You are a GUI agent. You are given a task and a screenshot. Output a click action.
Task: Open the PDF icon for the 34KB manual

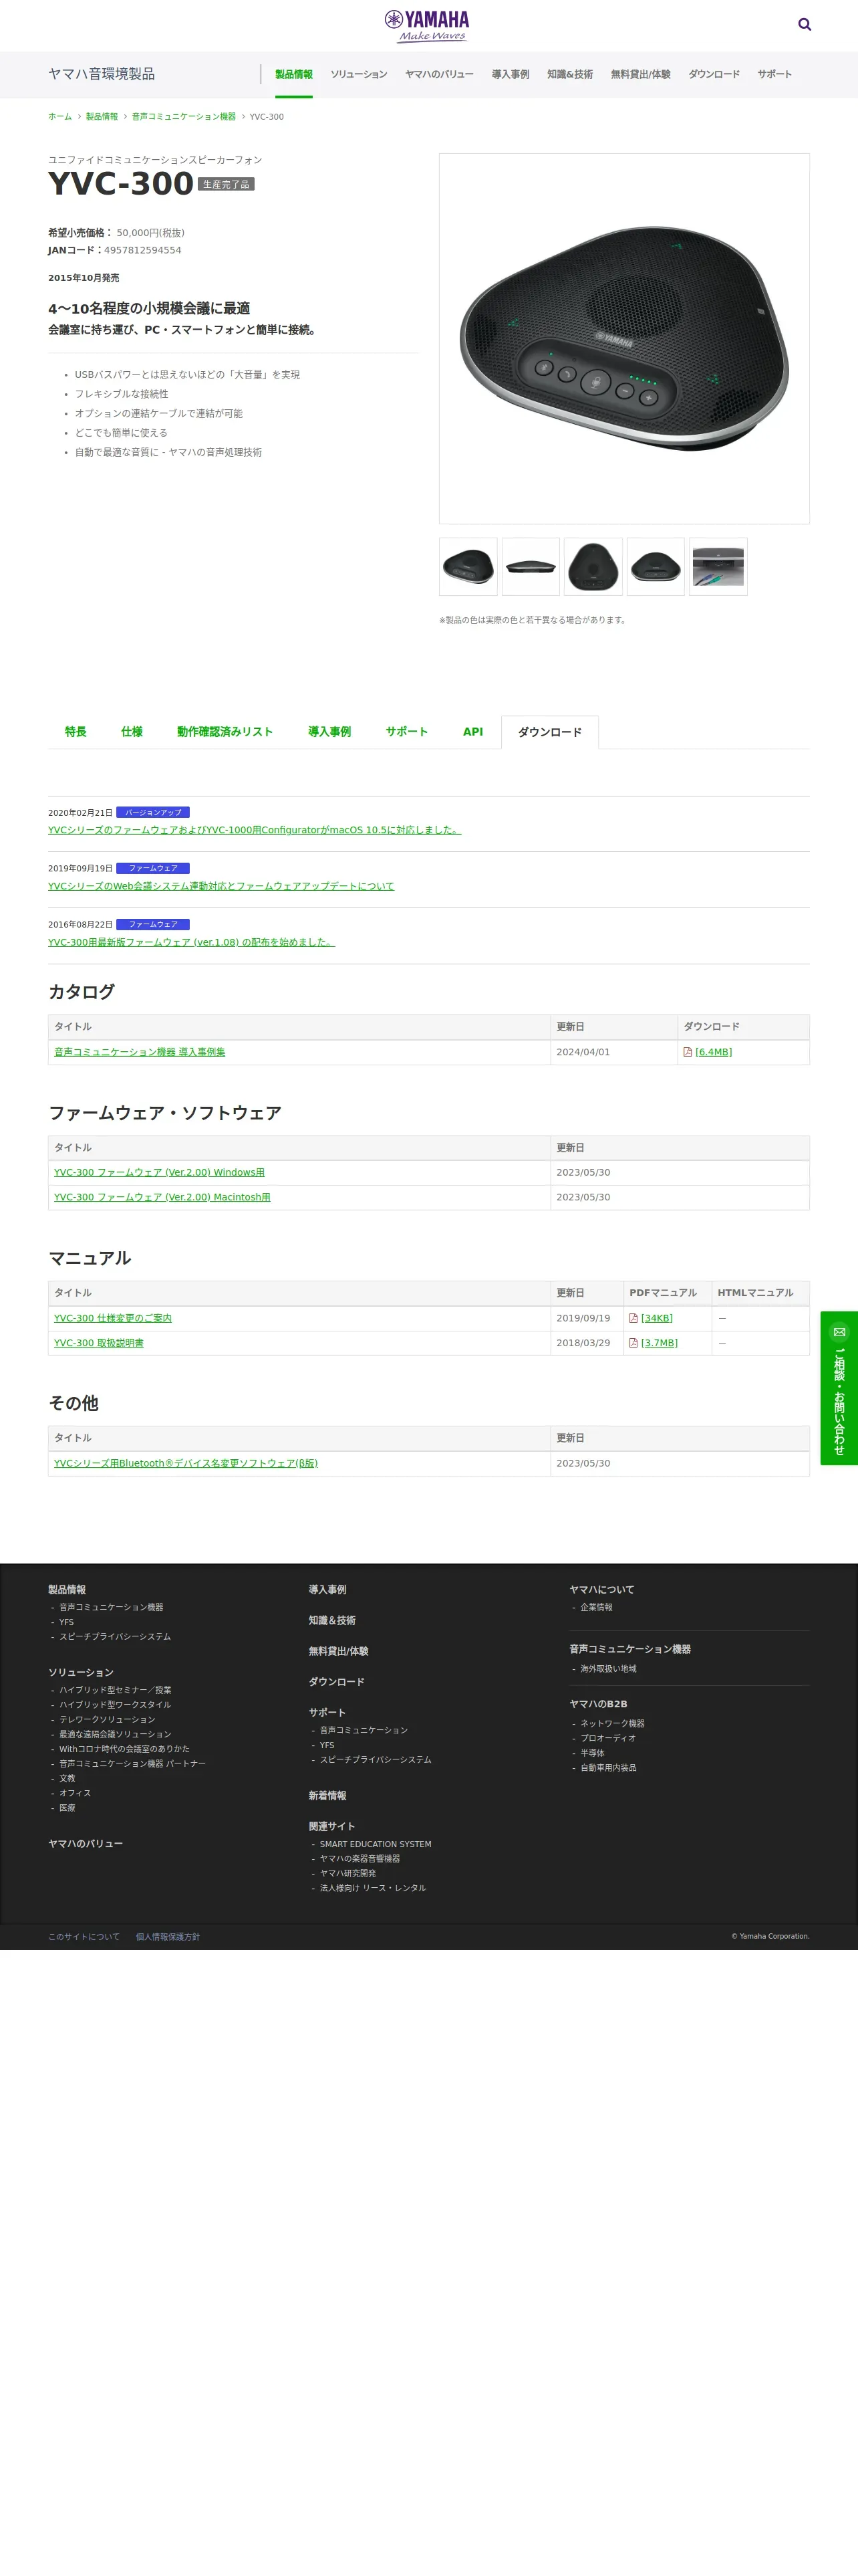(x=633, y=1318)
